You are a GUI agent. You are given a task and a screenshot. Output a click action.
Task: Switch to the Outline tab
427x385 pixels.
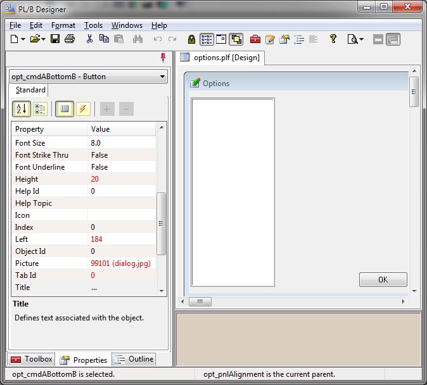click(134, 359)
